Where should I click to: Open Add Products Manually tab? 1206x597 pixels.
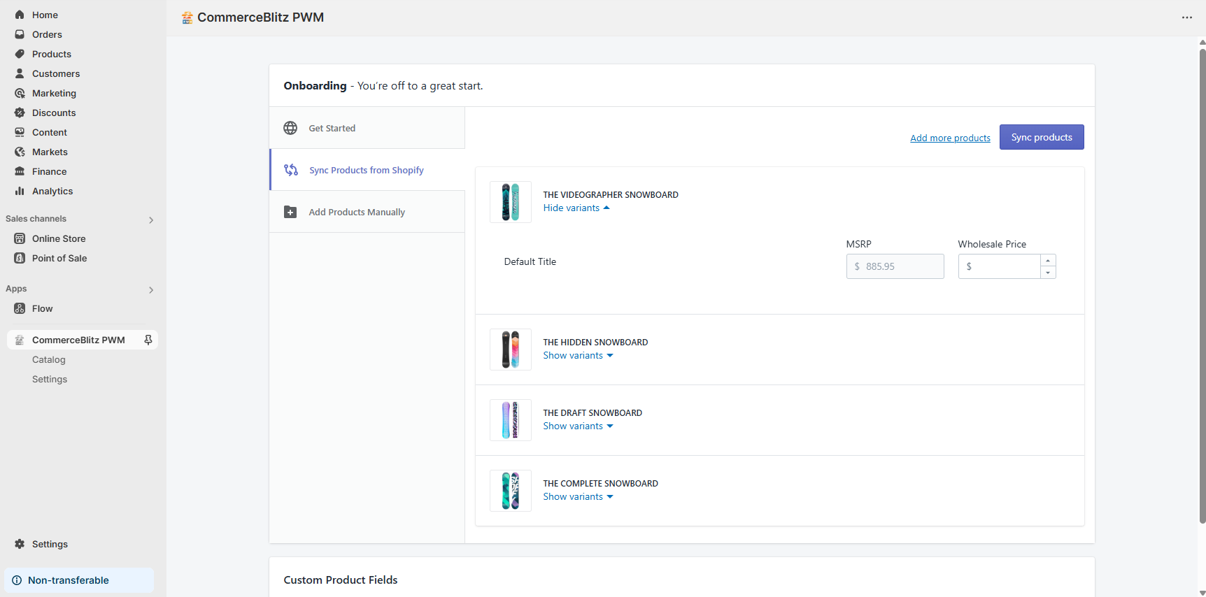pyautogui.click(x=367, y=212)
